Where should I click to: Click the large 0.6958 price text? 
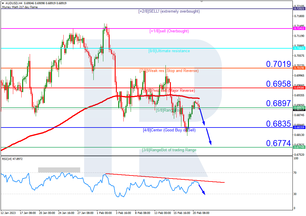coord(278,84)
